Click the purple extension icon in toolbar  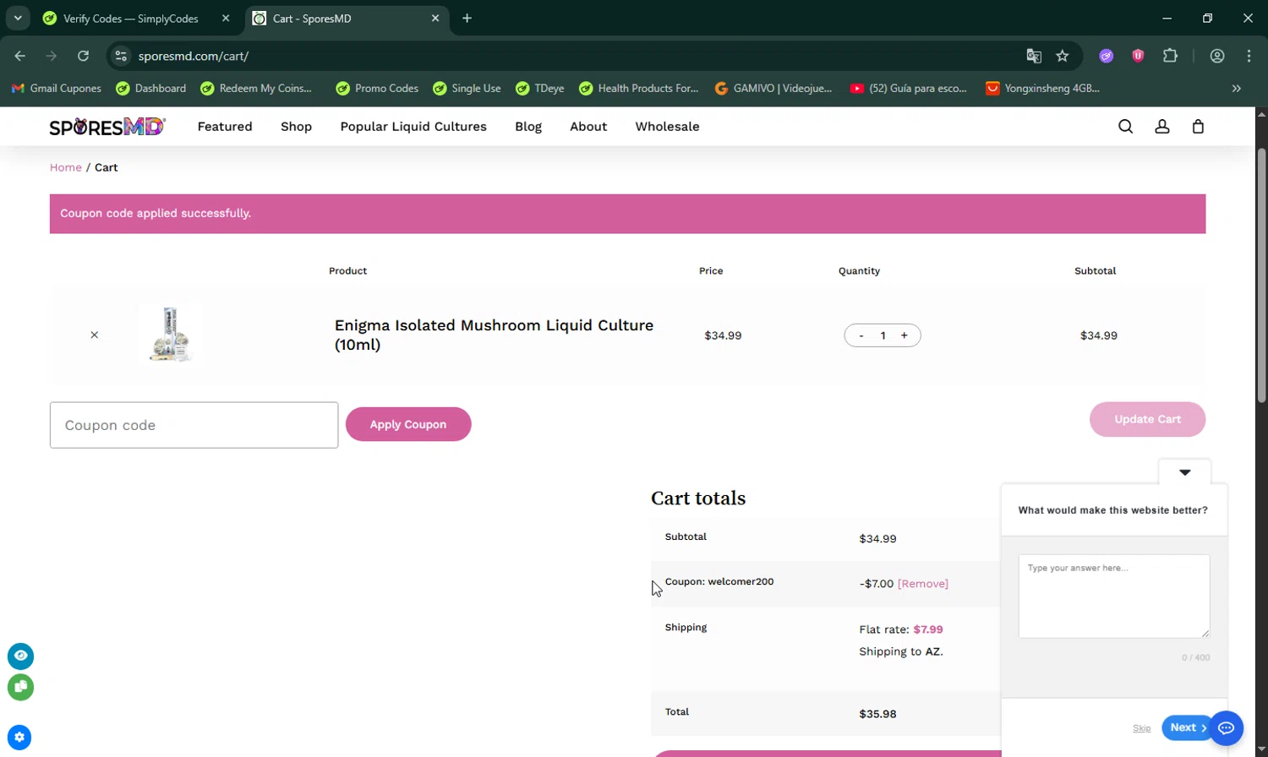pyautogui.click(x=1107, y=56)
